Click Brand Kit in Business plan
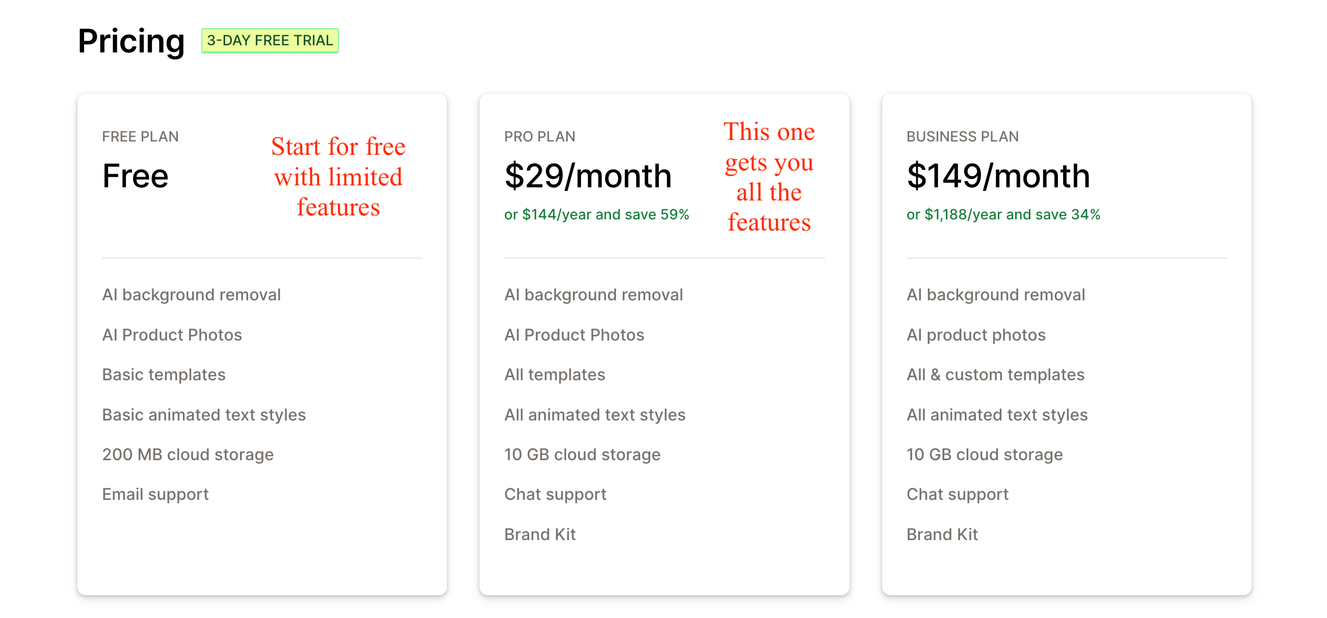This screenshot has height=618, width=1327. (942, 534)
